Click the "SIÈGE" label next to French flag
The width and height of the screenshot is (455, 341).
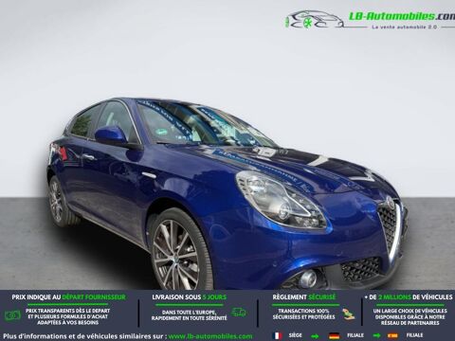pyautogui.click(x=296, y=335)
